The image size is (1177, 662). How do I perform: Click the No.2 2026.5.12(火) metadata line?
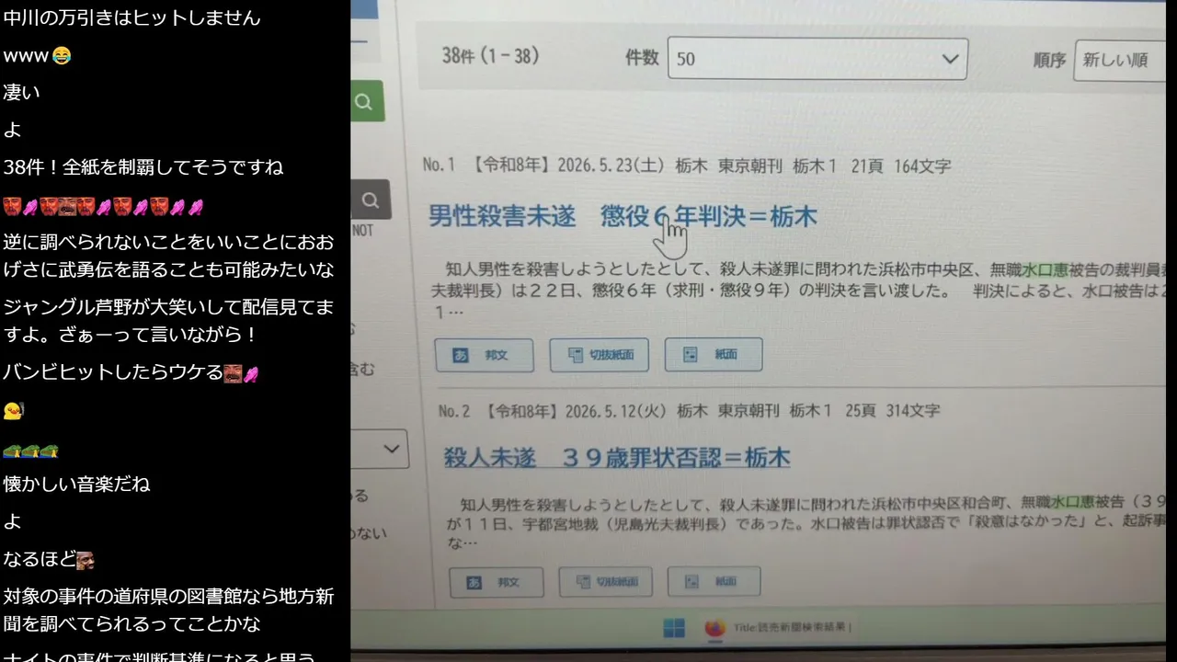click(689, 411)
